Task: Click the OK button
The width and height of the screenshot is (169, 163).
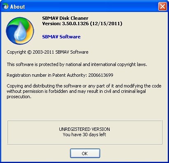Action: [85, 153]
